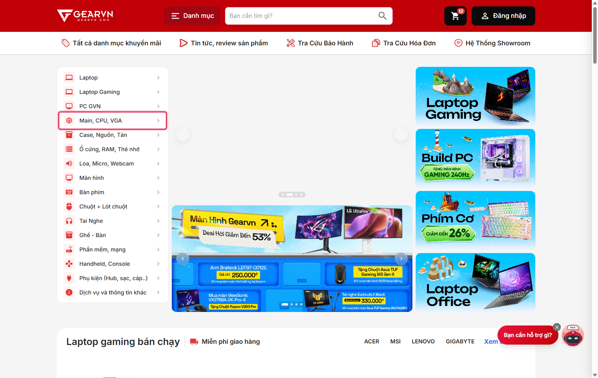Advance monitor banner with right arrow
Viewport: 598px width, 378px height.
tap(401, 259)
